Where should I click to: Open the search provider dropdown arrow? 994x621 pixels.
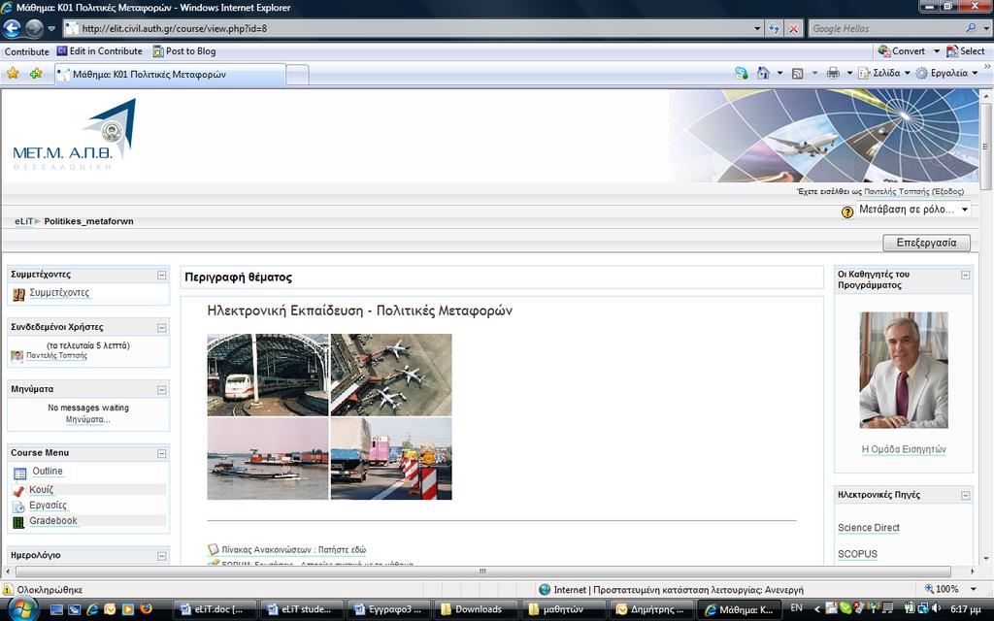[x=986, y=28]
